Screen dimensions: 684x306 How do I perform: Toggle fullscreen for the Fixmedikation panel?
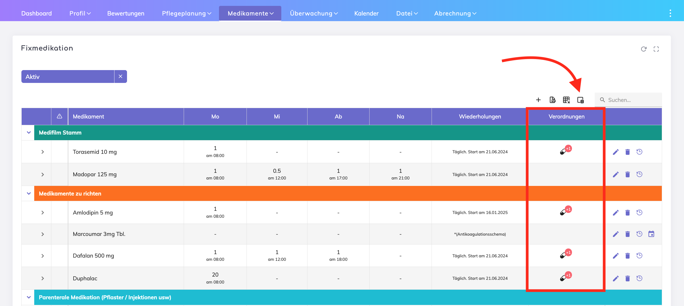656,49
